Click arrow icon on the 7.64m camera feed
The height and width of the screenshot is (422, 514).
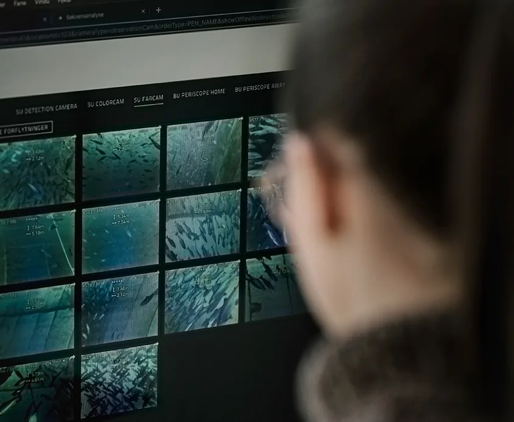[74, 213]
